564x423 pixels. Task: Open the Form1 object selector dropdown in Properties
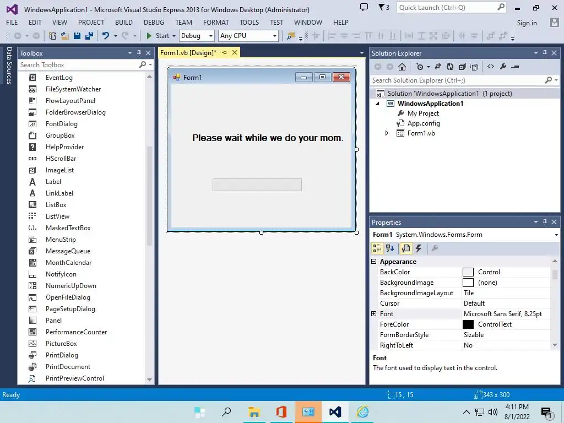[x=556, y=235]
